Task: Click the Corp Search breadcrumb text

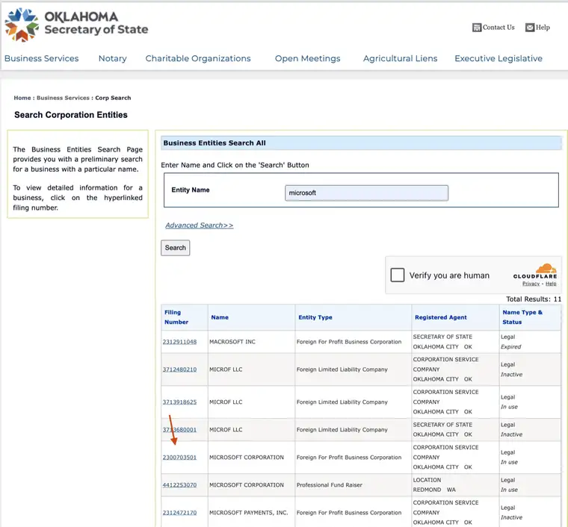Action: click(113, 98)
